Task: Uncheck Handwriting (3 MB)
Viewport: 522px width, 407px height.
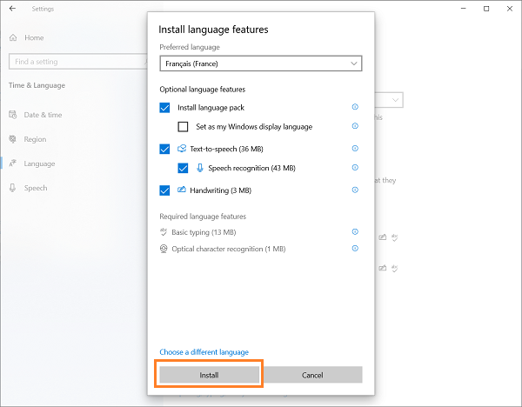Action: pyautogui.click(x=164, y=190)
